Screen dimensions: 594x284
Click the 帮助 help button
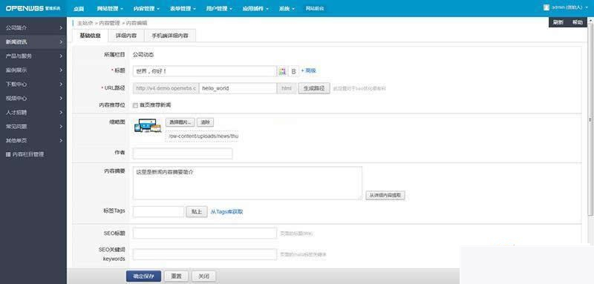tap(578, 22)
